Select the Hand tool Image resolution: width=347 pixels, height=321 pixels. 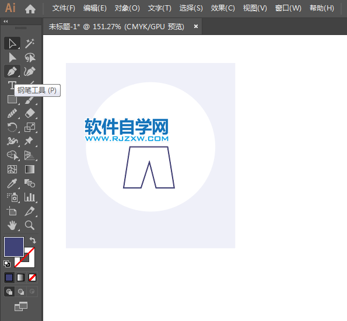[x=12, y=225]
